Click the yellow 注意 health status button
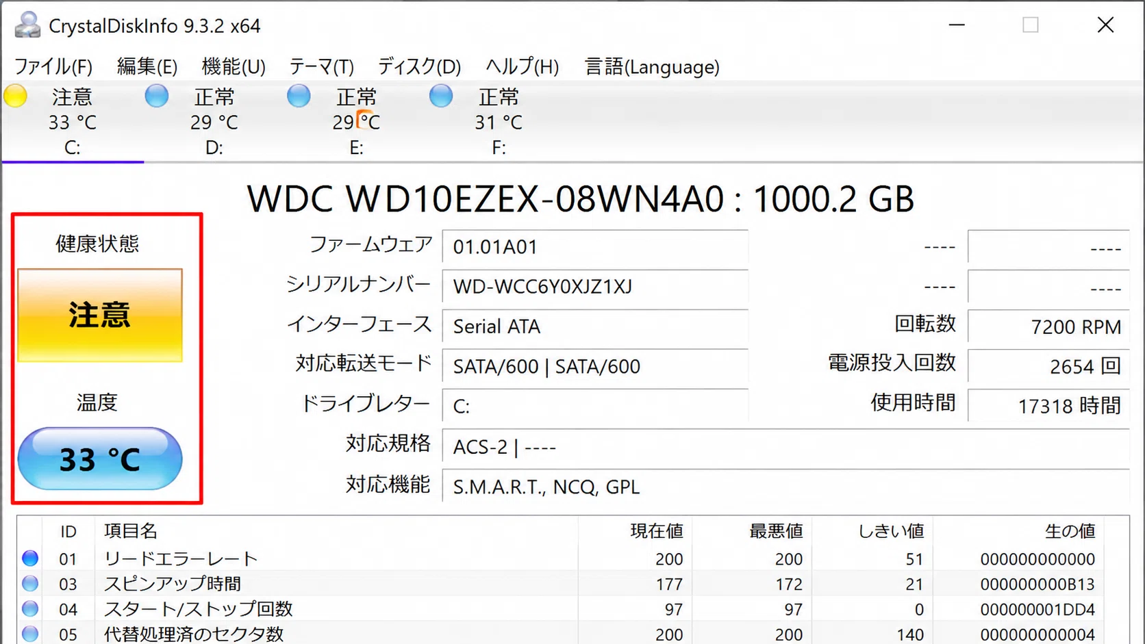 point(100,315)
